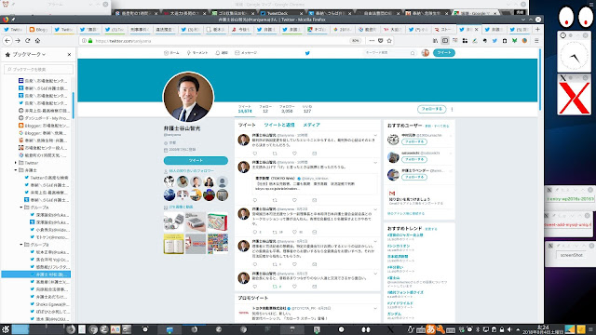This screenshot has width=596, height=335.
Task: View the large profile photo
Action: point(188,97)
